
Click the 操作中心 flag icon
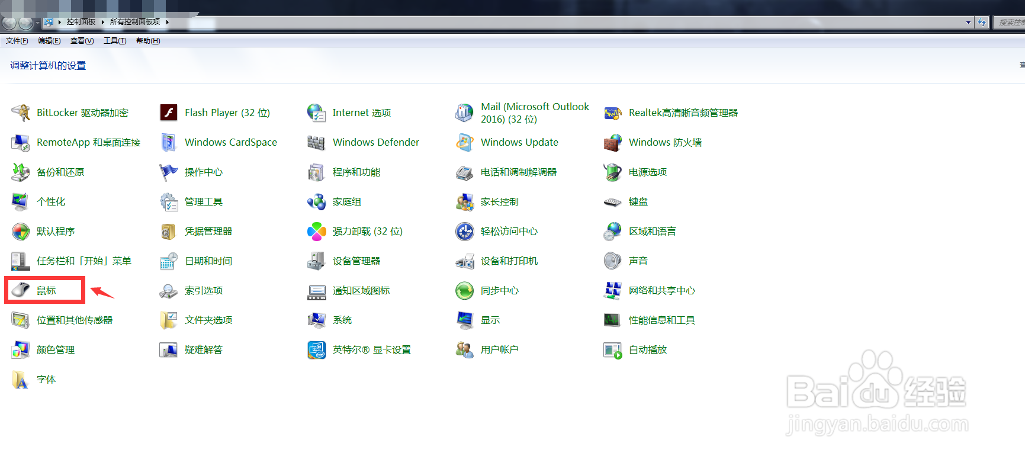(x=169, y=172)
